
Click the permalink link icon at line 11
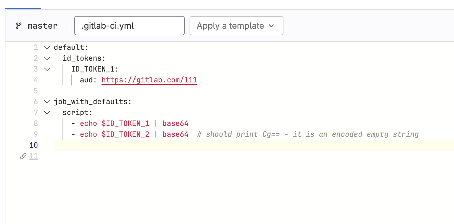pos(23,156)
